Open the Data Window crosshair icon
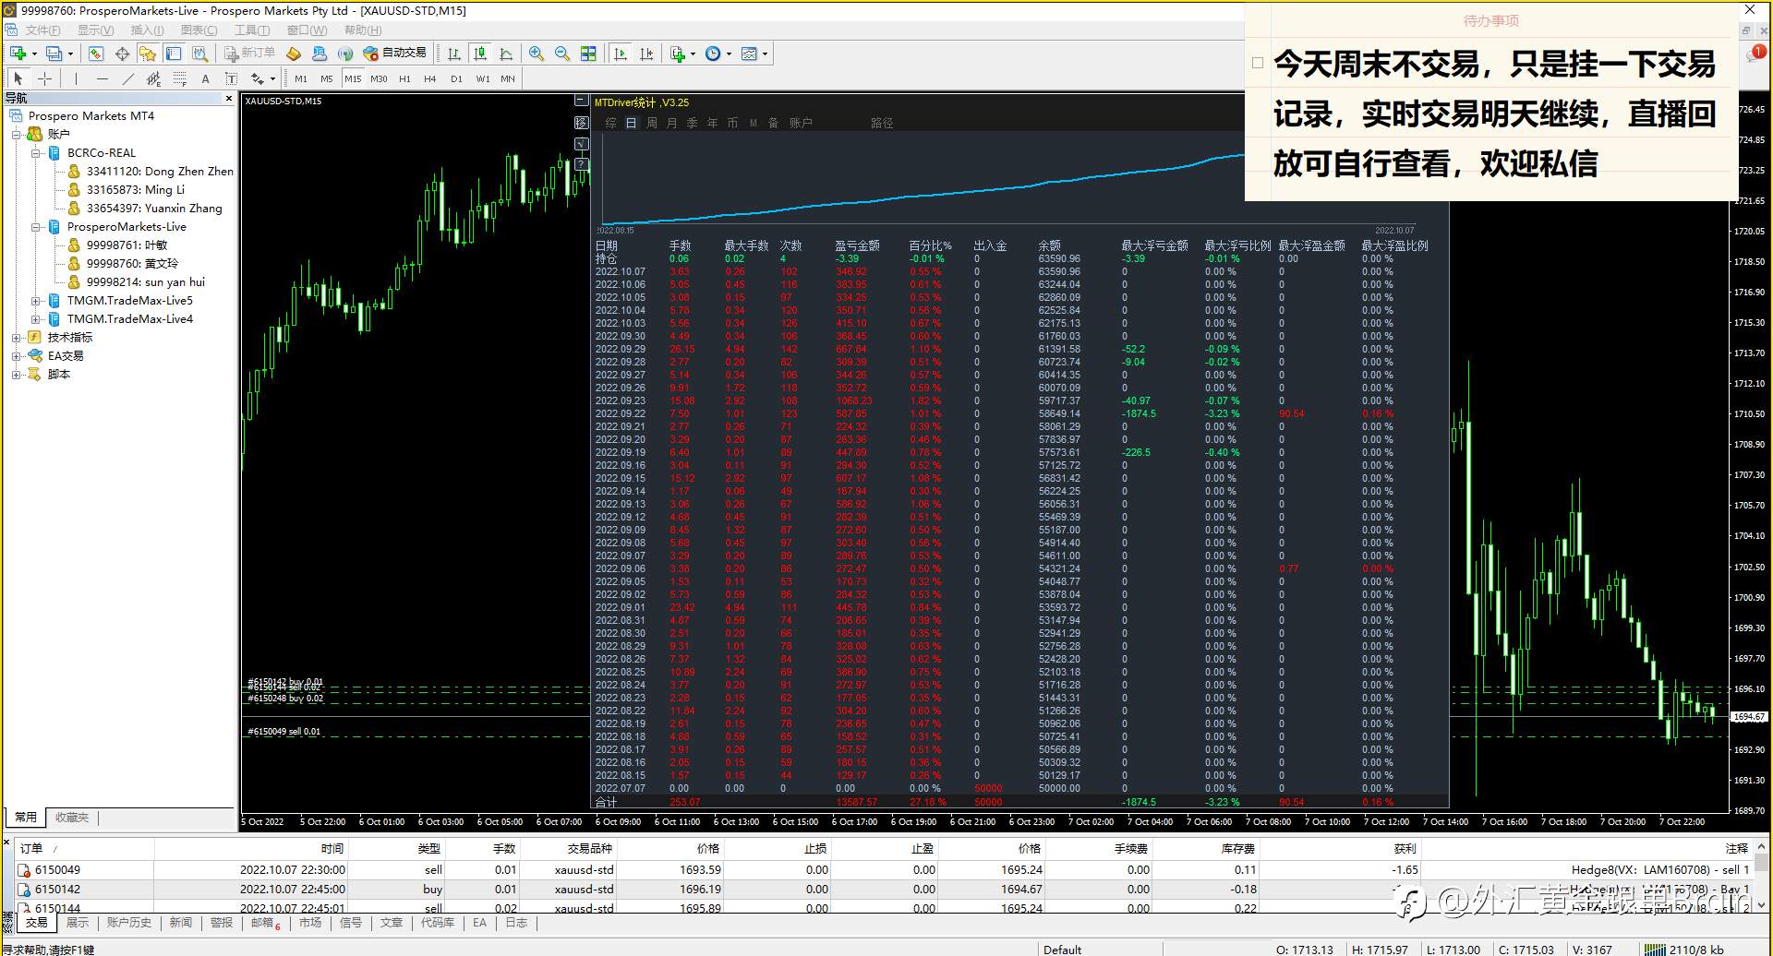 122,54
